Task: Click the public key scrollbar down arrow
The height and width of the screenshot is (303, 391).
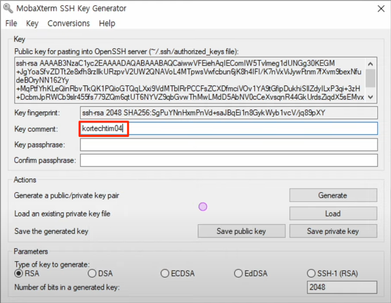Action: (371, 97)
